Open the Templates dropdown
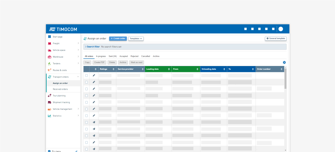This screenshot has height=152, width=335. point(136,39)
